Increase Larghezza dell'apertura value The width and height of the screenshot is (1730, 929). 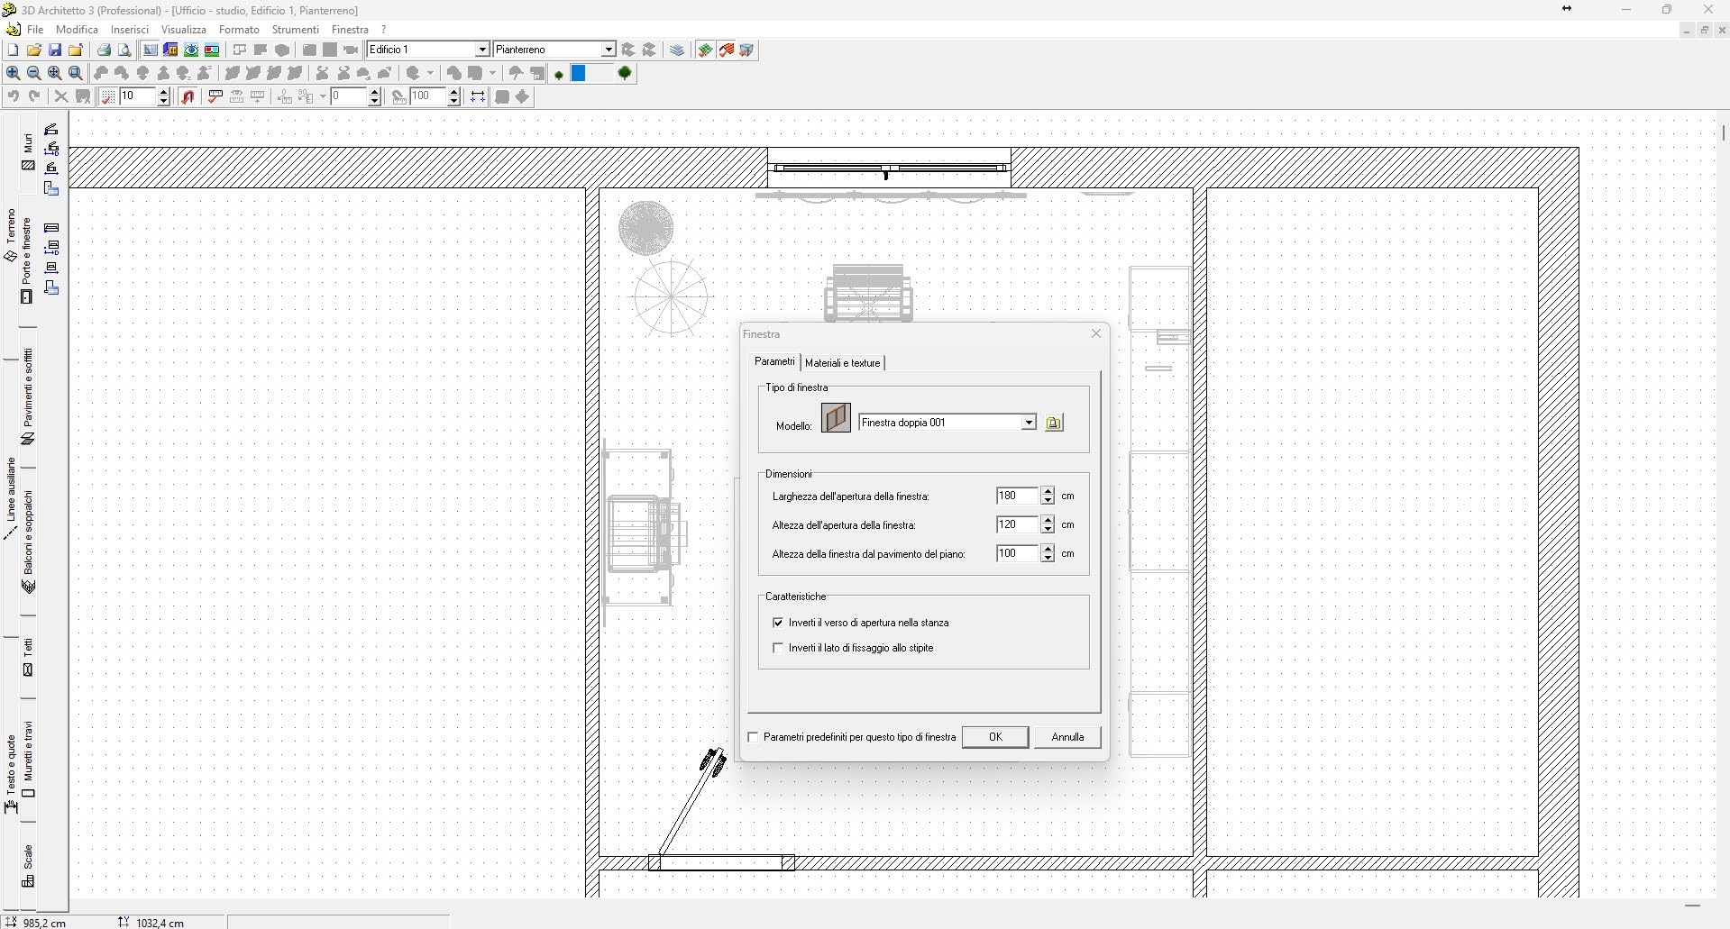(1048, 492)
